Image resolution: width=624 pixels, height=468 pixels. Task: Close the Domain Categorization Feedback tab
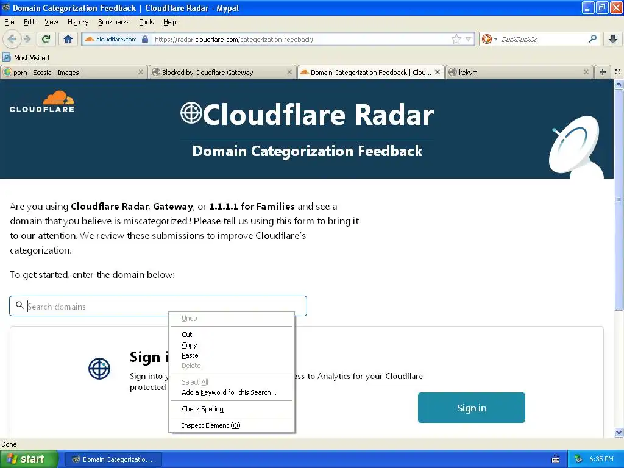tap(438, 72)
